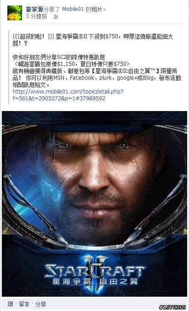This screenshot has width=189, height=311.
Task: Click 留言 to comment on post
Action: (24, 304)
